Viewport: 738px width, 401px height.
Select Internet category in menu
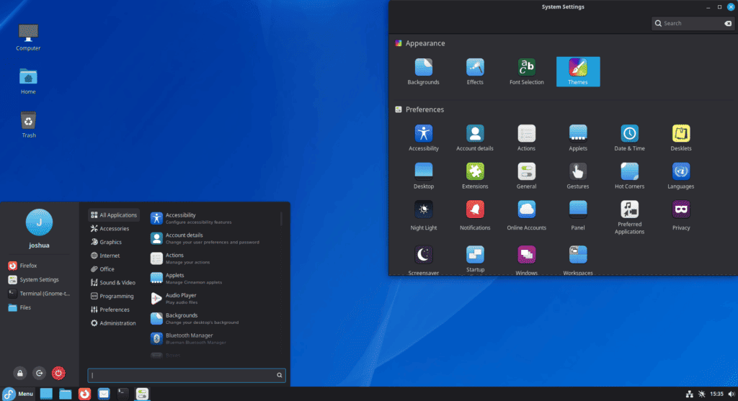coord(105,256)
